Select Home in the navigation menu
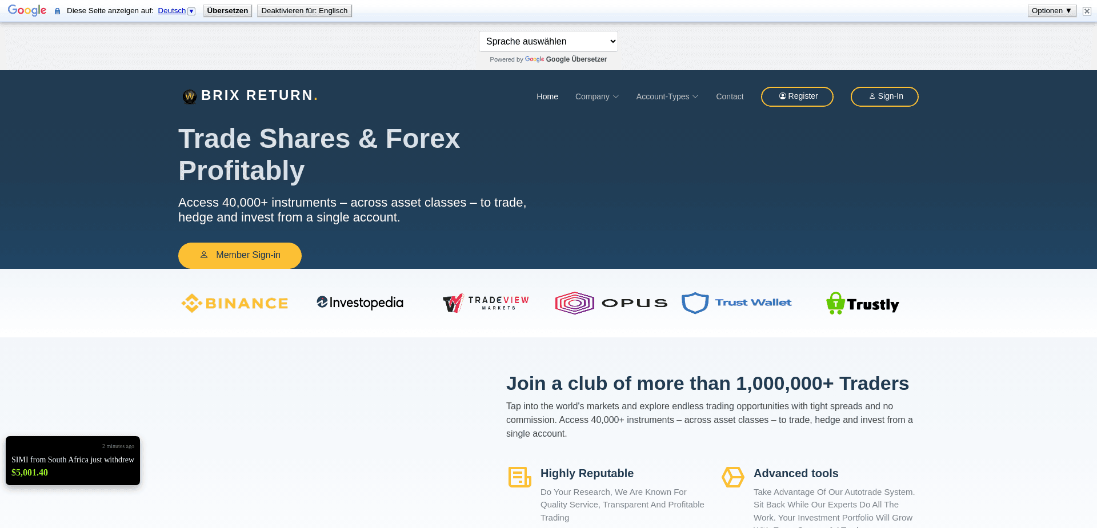 pyautogui.click(x=547, y=96)
